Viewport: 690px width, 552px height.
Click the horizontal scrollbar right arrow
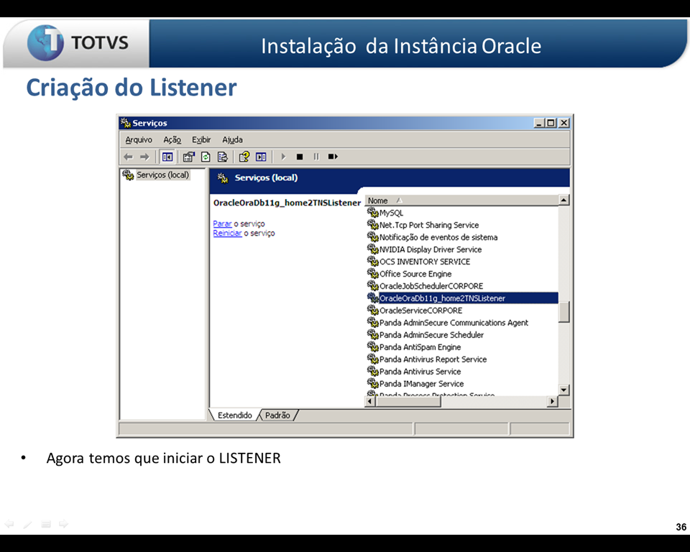click(x=553, y=402)
